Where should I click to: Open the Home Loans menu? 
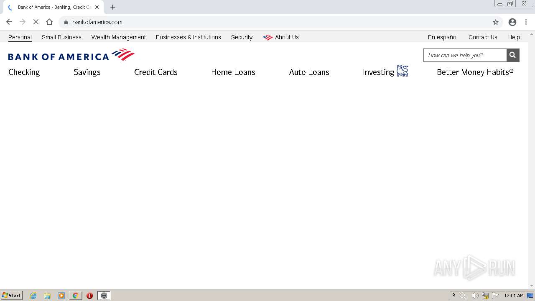click(x=233, y=72)
